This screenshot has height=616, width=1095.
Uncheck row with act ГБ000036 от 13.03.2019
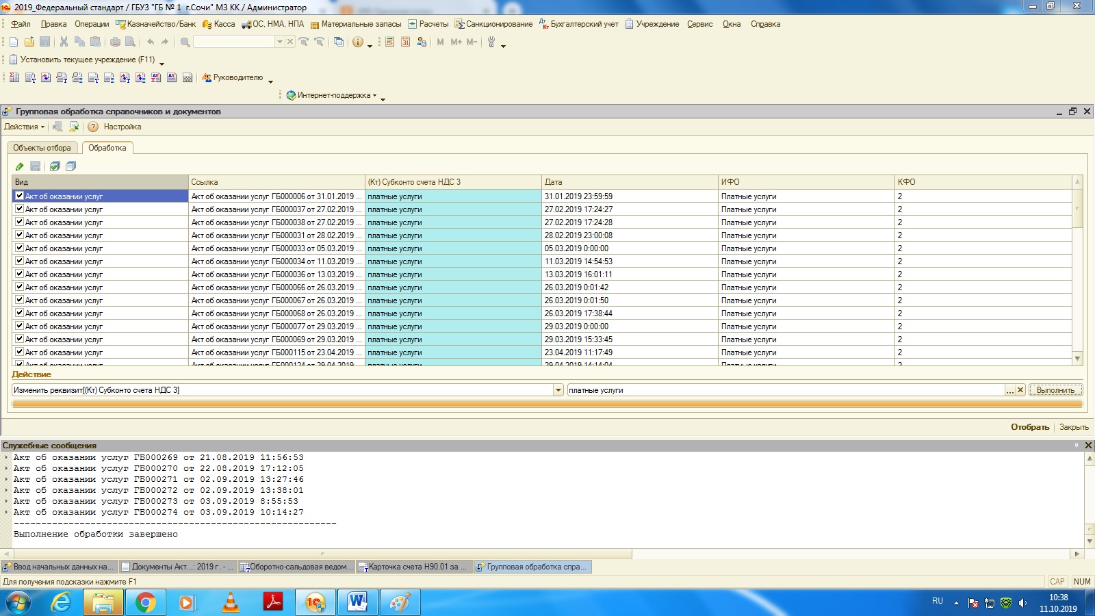[19, 274]
